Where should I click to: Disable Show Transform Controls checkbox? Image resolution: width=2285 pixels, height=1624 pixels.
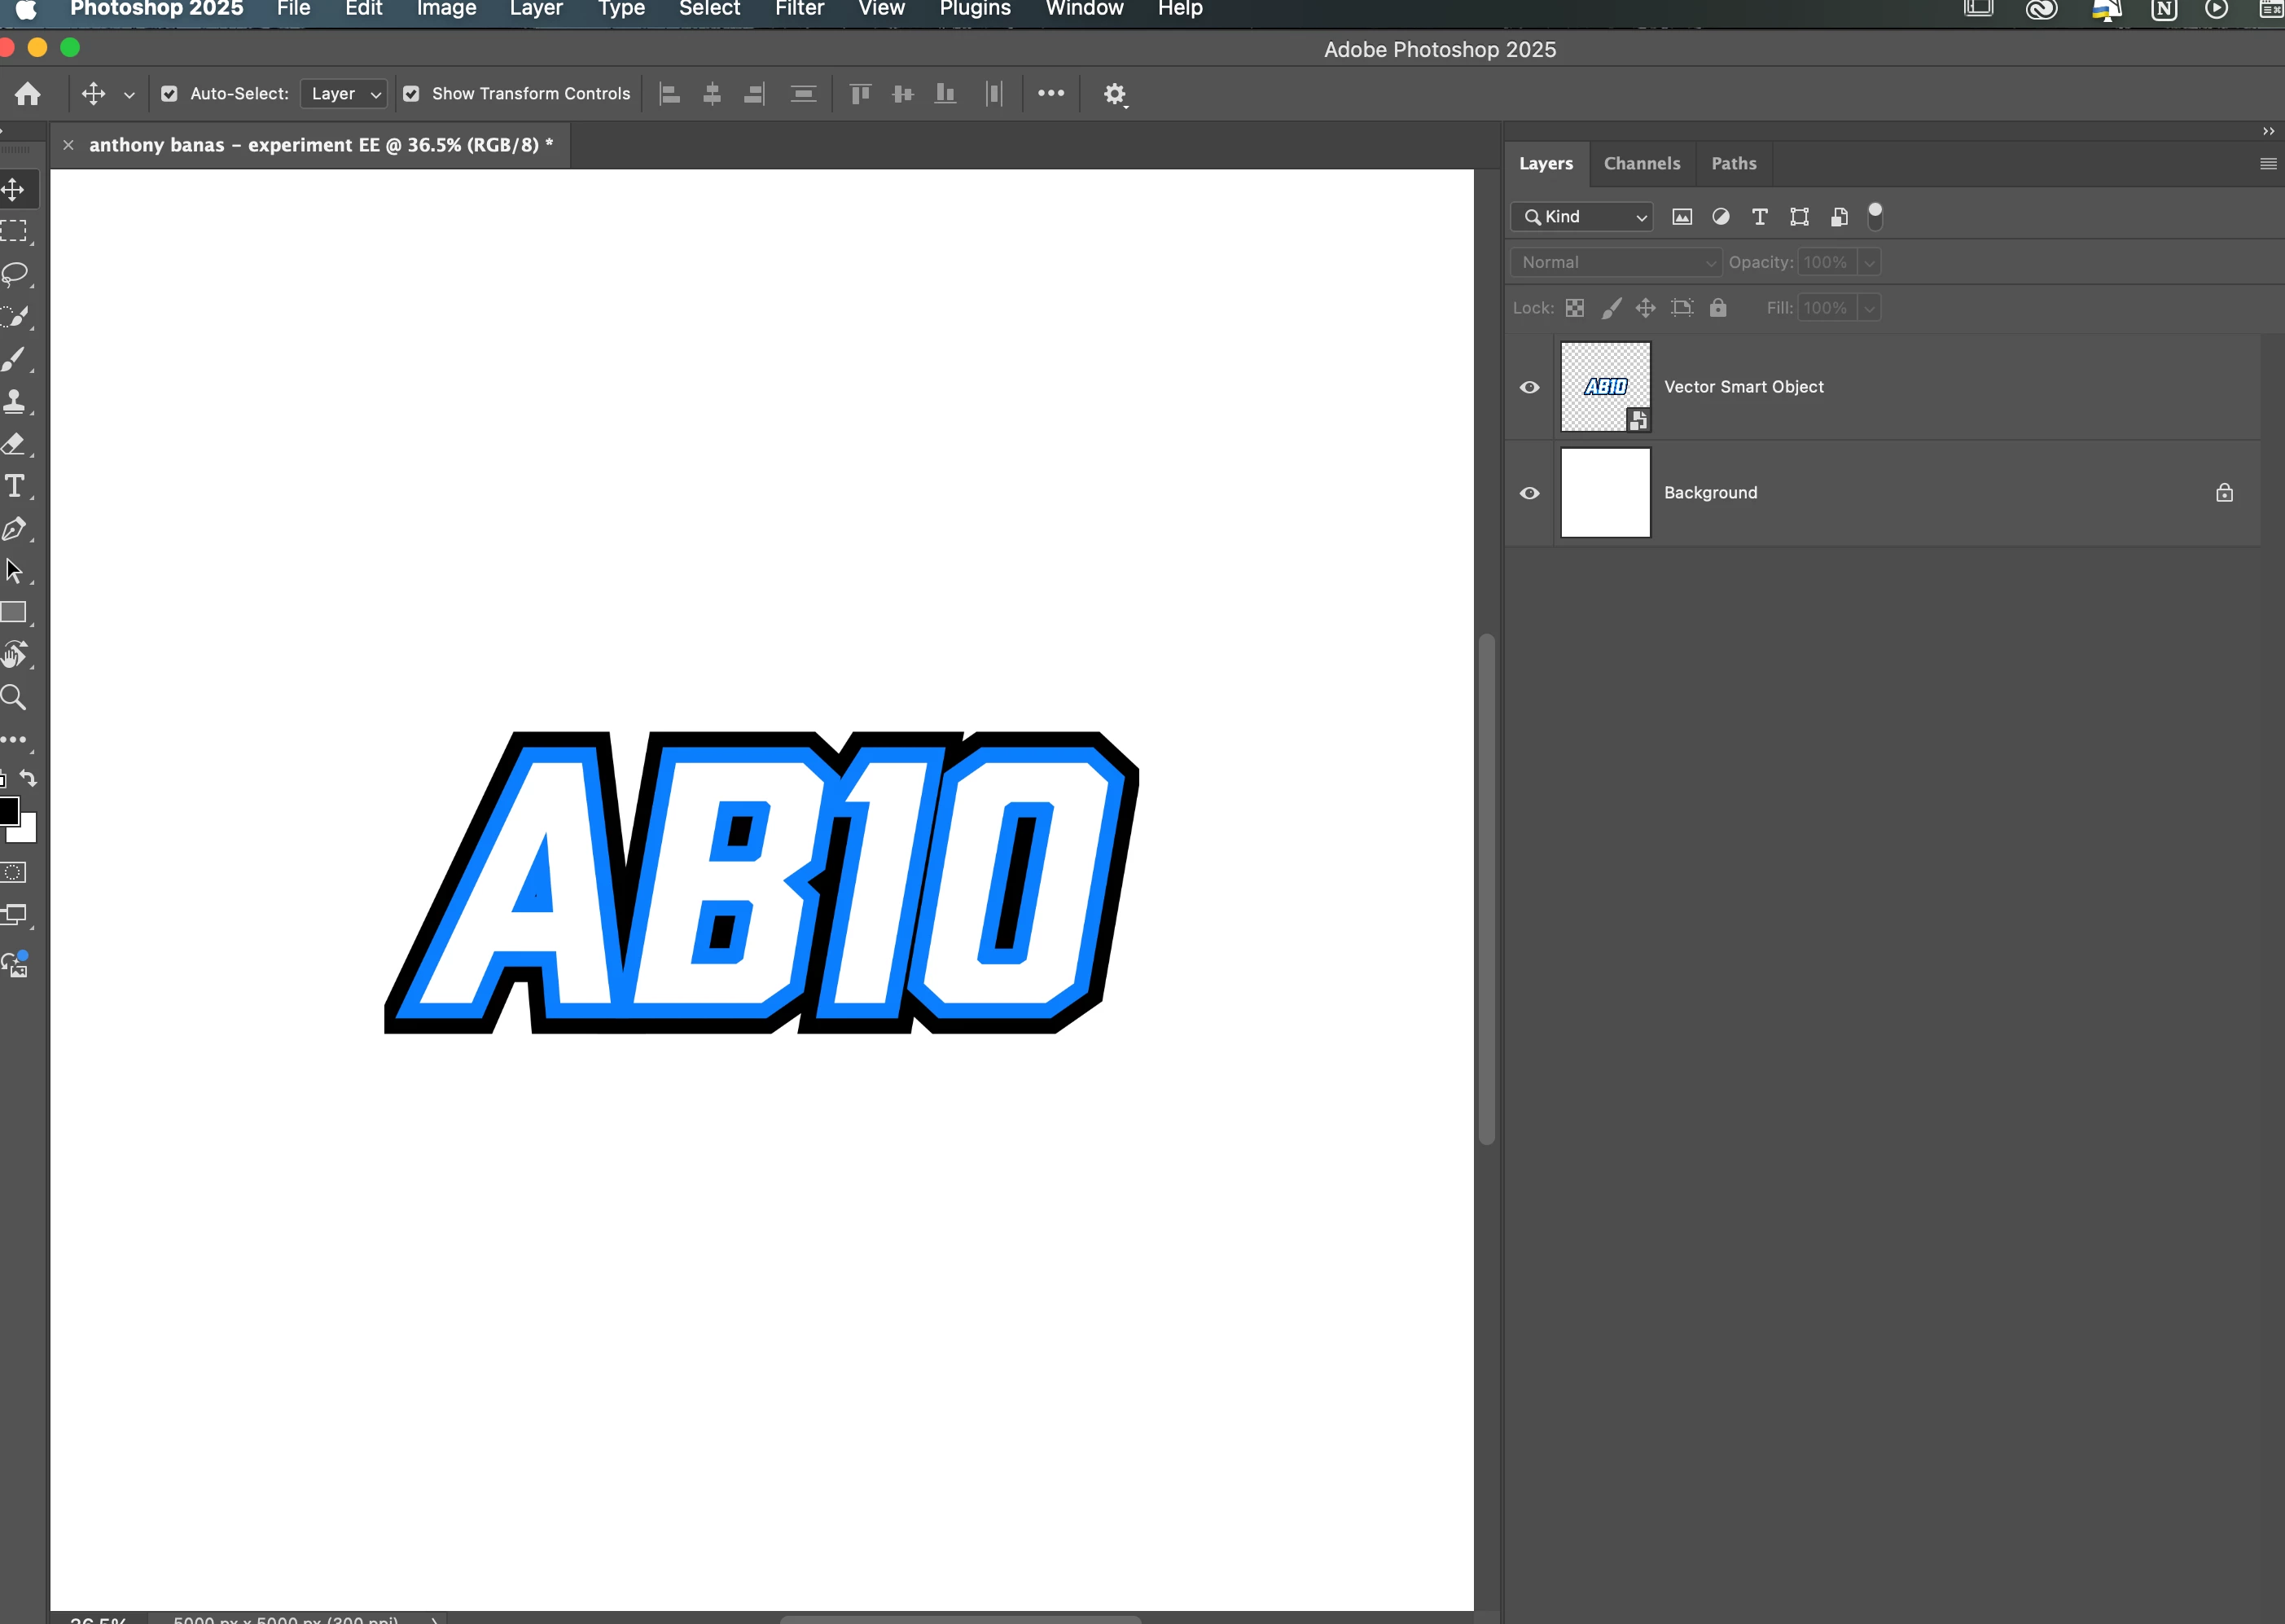click(x=410, y=94)
